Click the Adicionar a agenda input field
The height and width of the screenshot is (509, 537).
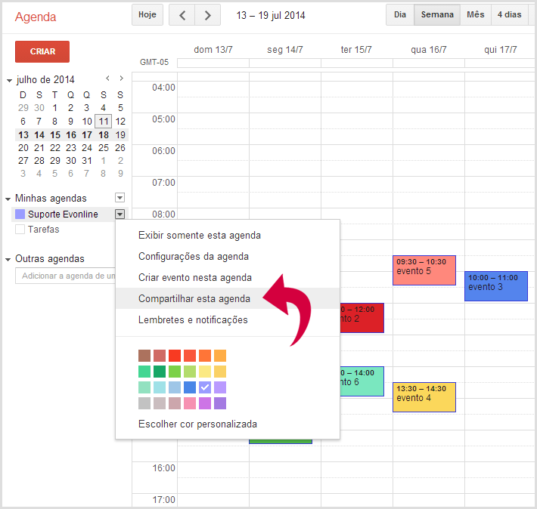[65, 276]
